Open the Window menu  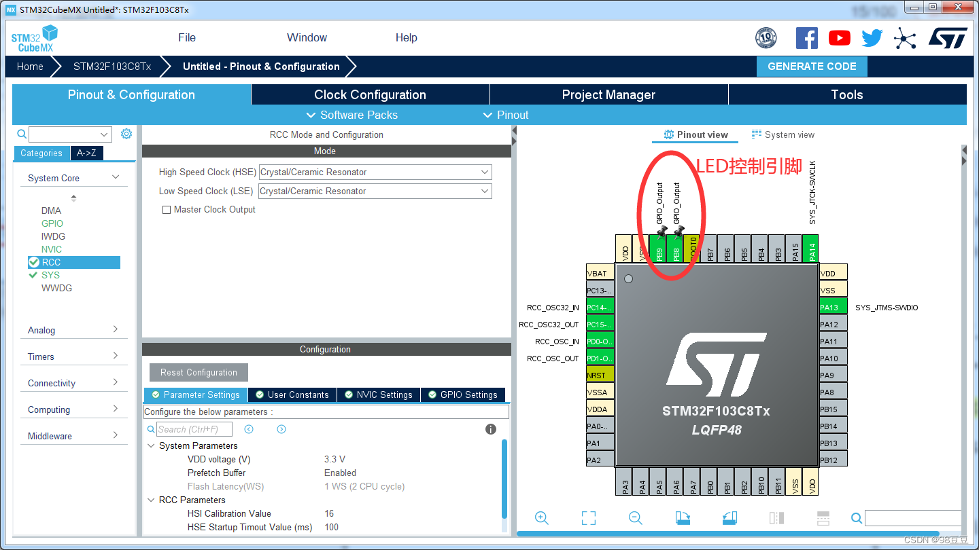(x=307, y=38)
